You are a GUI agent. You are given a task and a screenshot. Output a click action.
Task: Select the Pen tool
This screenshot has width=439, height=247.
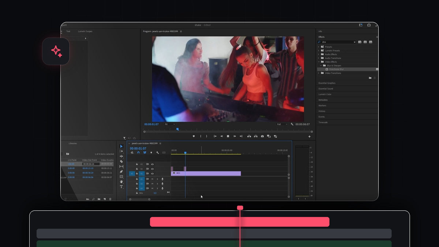click(x=121, y=172)
